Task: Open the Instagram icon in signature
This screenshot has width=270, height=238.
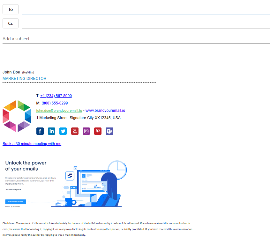Action: pyautogui.click(x=86, y=131)
